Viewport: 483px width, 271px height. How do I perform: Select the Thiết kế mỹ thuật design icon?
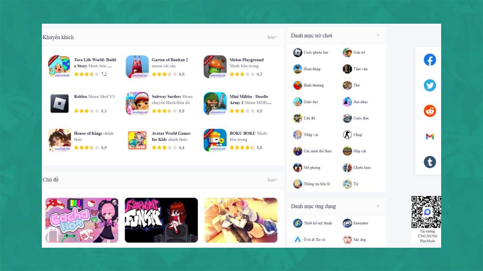point(297,223)
